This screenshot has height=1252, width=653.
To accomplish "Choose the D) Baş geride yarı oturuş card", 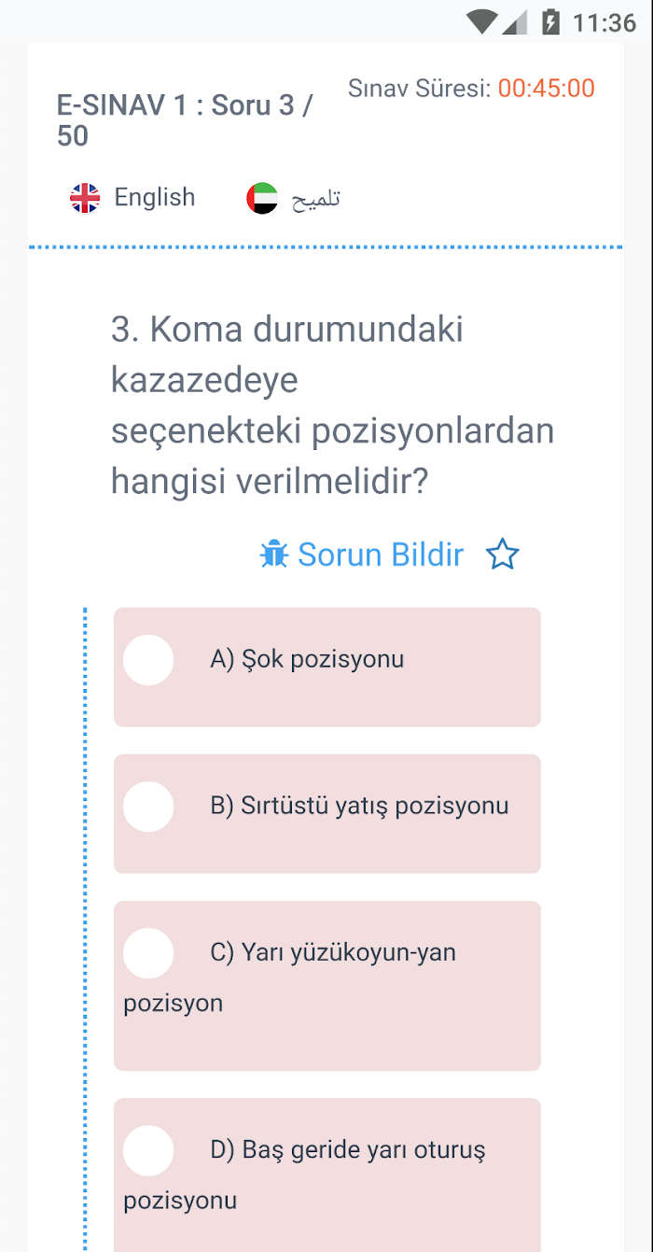I will pos(327,1175).
